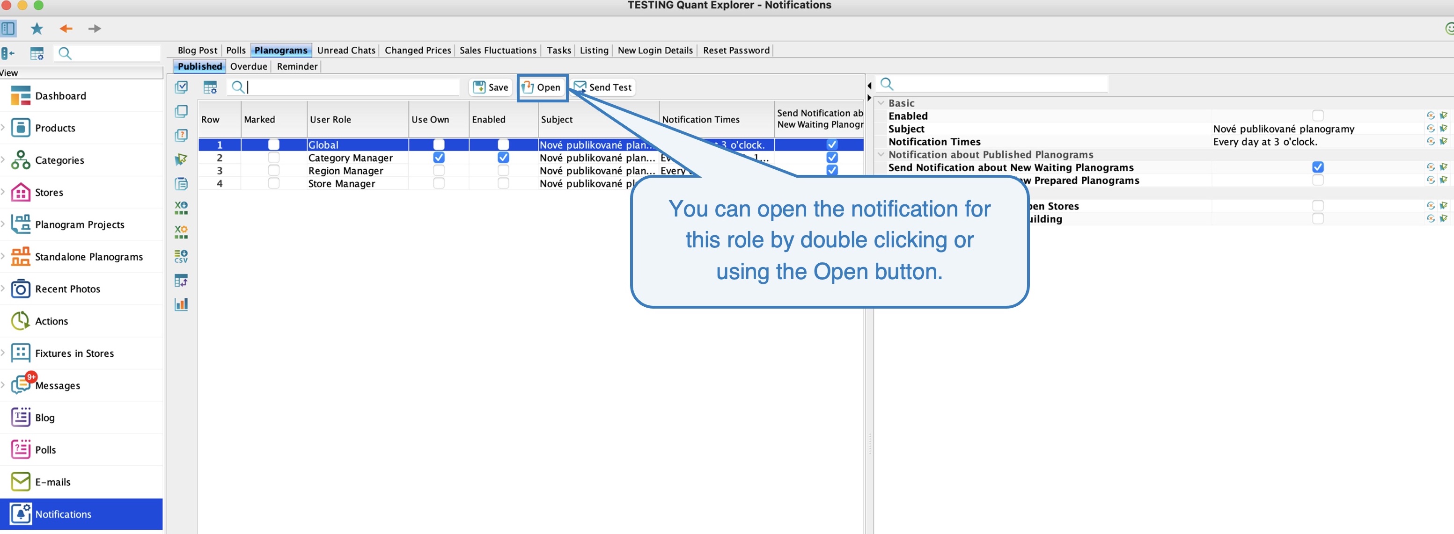
Task: Select the Overdue sub-tab
Action: pyautogui.click(x=249, y=66)
